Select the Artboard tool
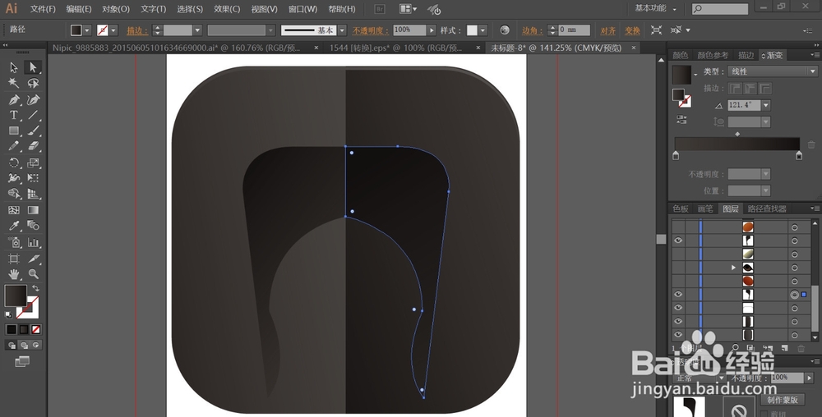This screenshot has width=822, height=417. [14, 259]
